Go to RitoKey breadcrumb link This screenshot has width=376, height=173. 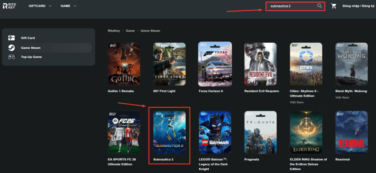click(114, 30)
